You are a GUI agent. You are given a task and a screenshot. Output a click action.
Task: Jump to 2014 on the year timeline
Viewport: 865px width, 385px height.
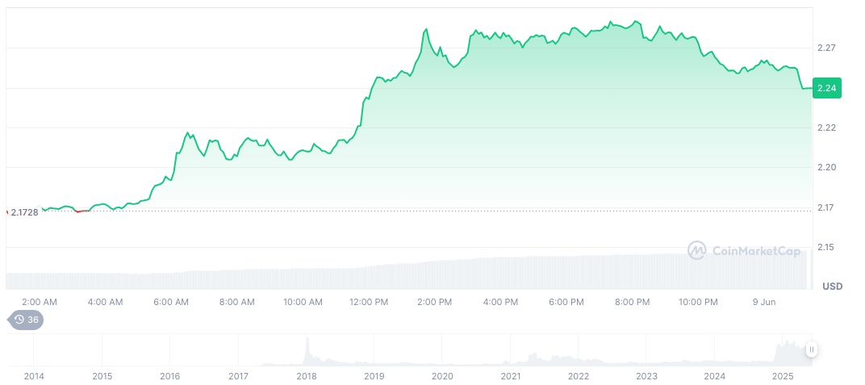[34, 376]
